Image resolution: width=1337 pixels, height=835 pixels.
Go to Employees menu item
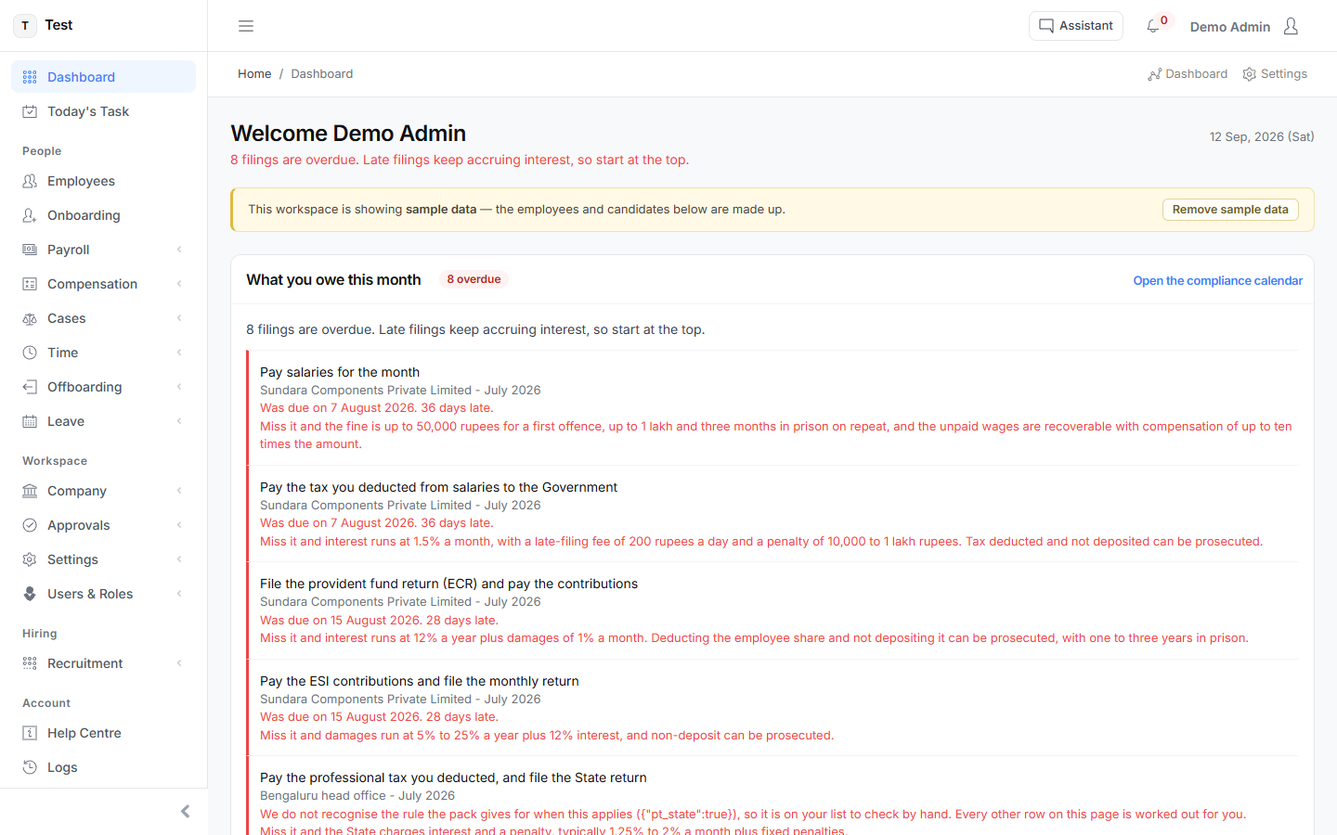coord(103,181)
